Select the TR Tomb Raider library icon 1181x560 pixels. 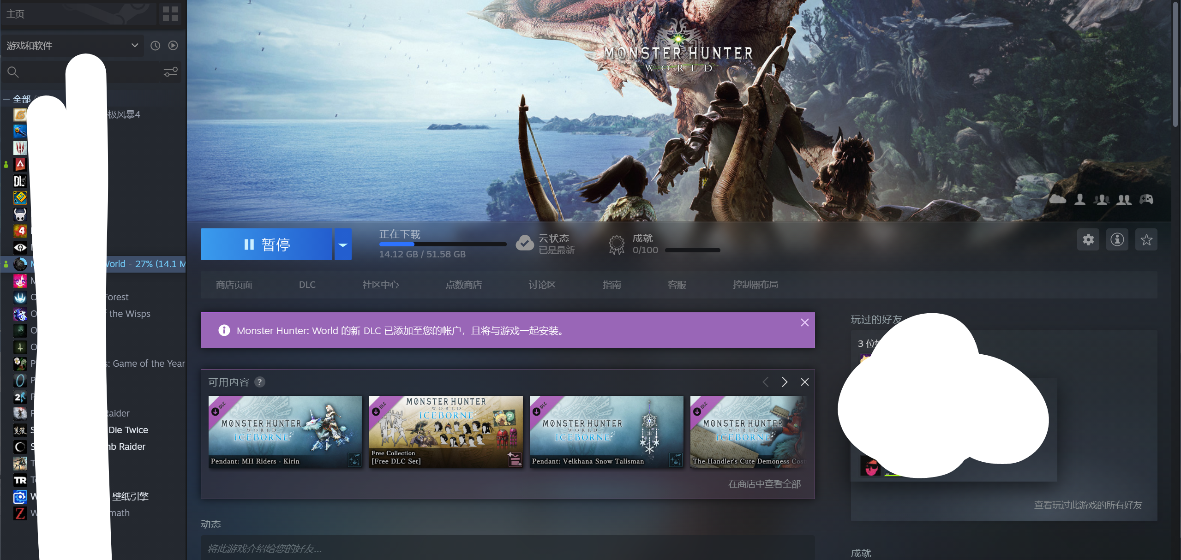tap(20, 480)
